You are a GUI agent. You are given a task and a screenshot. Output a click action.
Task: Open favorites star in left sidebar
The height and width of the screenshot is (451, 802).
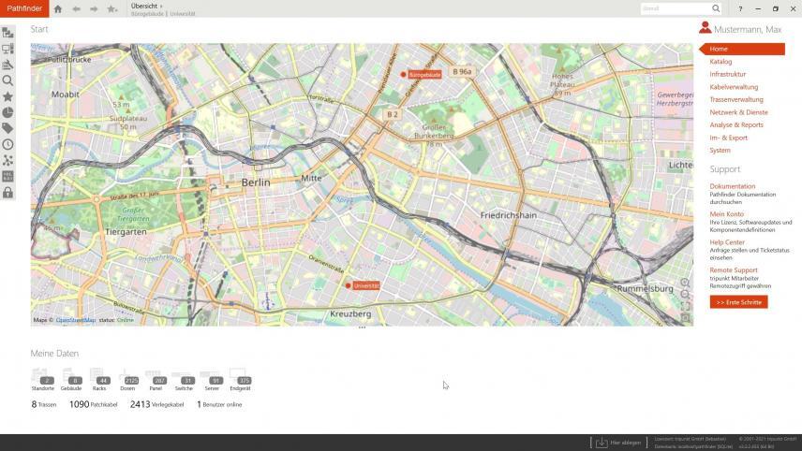coord(7,96)
